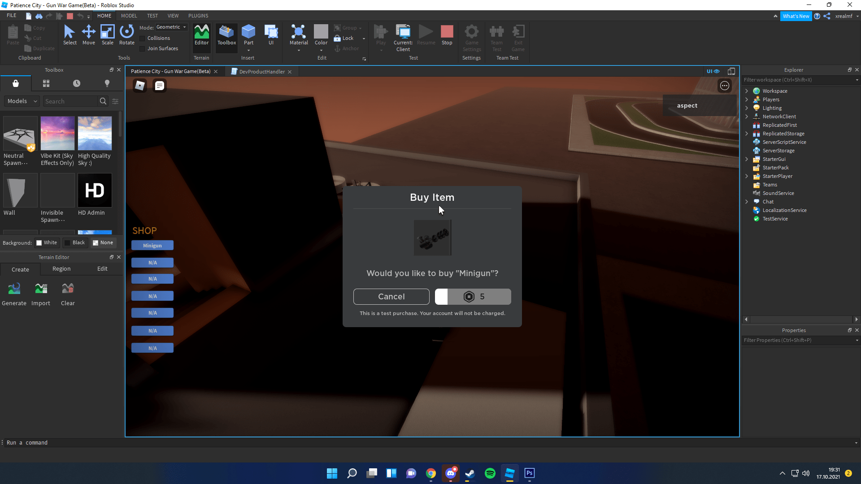Expand the Players tree node

747,99
